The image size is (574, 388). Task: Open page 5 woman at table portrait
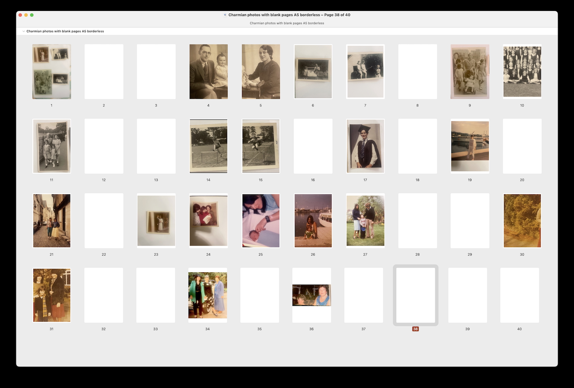click(x=261, y=72)
